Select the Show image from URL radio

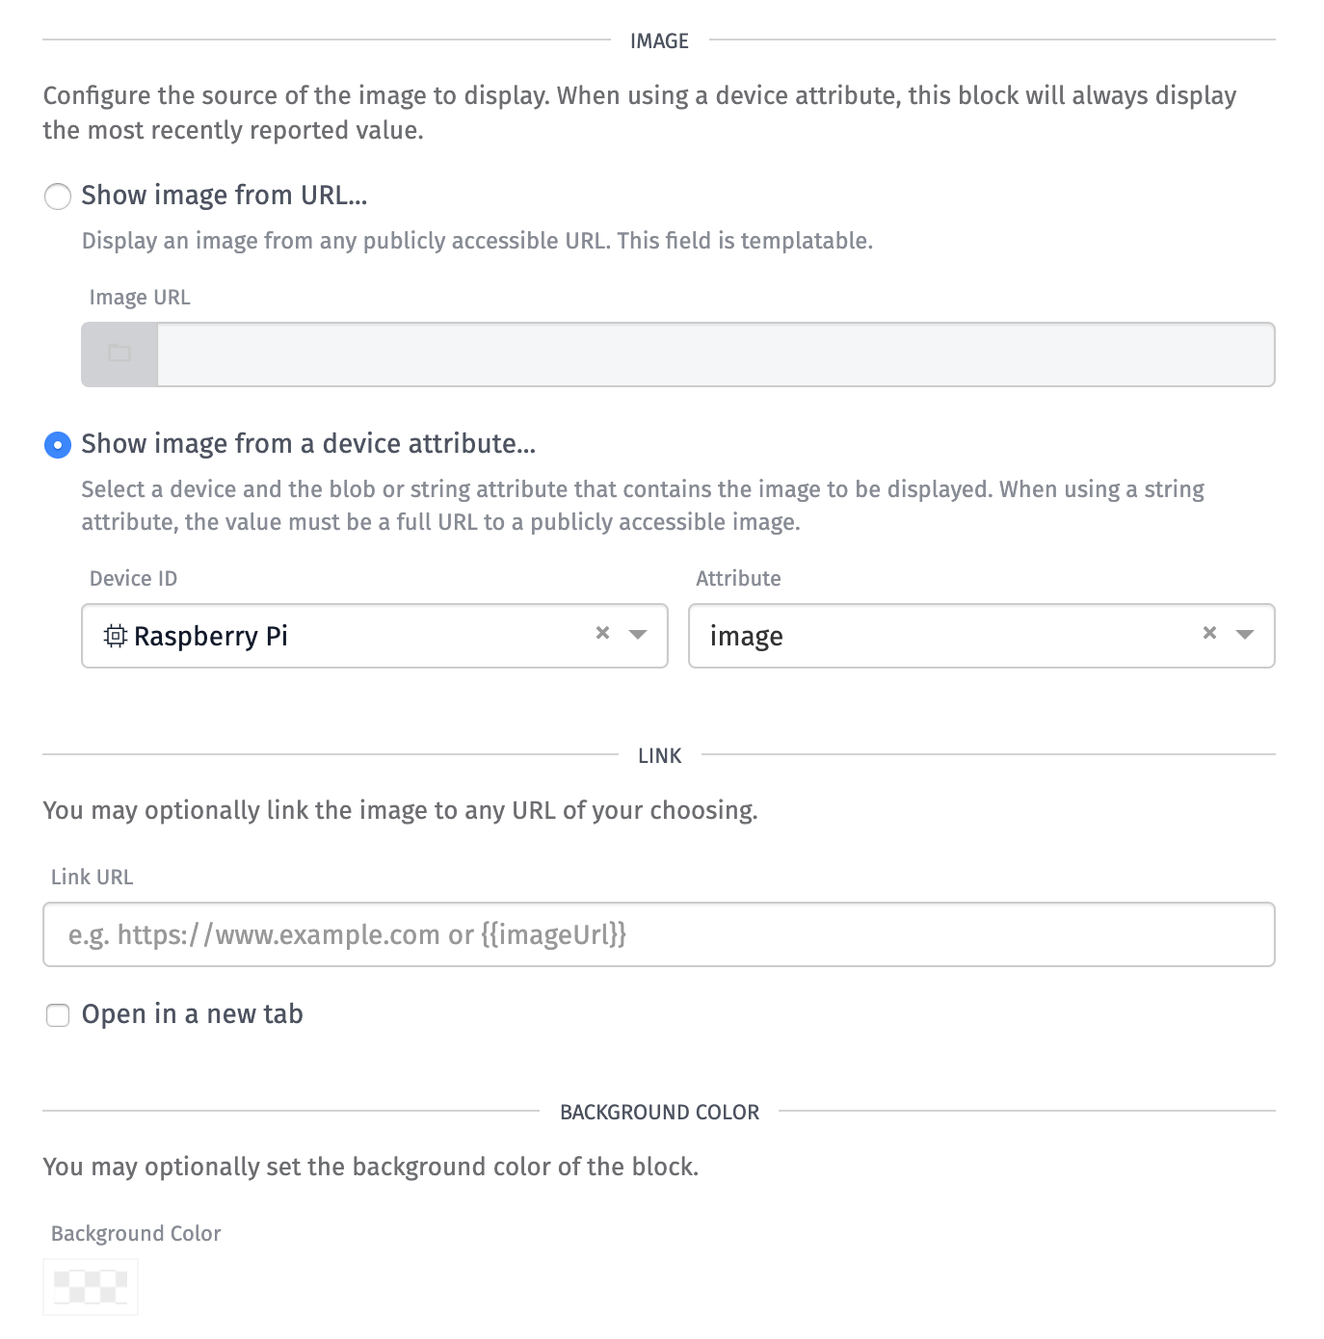pos(58,197)
